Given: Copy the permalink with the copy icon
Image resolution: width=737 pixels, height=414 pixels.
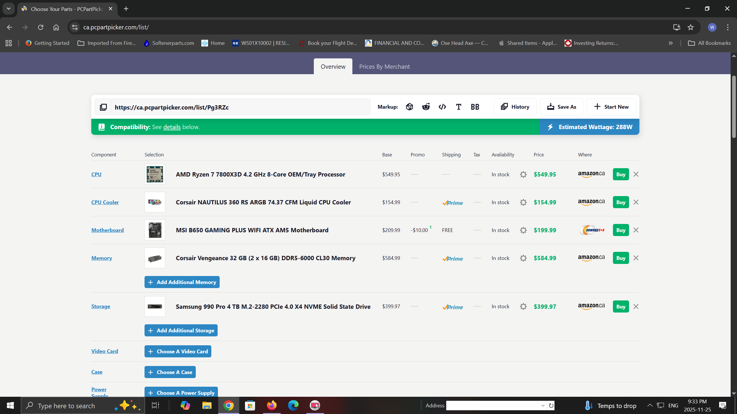Looking at the screenshot, I should click(103, 107).
